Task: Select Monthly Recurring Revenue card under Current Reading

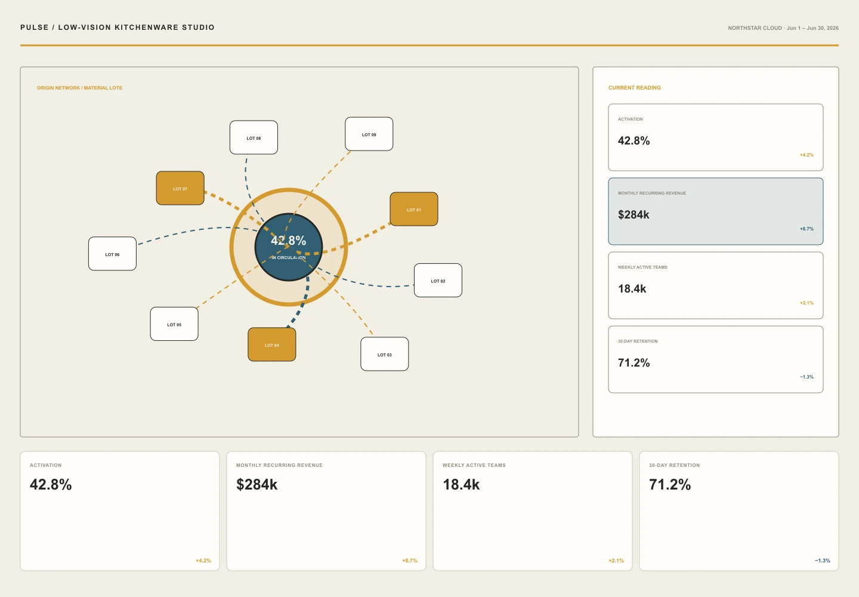Action: 716,211
